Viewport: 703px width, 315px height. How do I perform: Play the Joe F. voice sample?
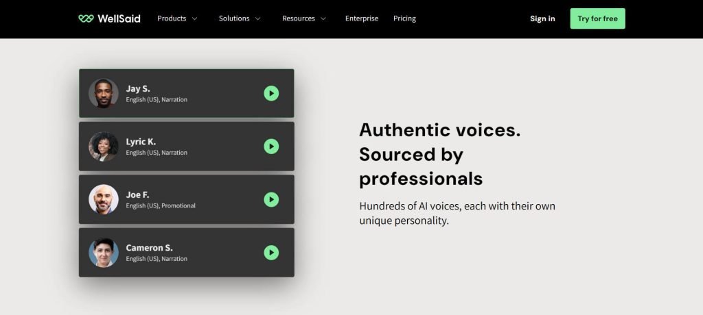tap(271, 199)
